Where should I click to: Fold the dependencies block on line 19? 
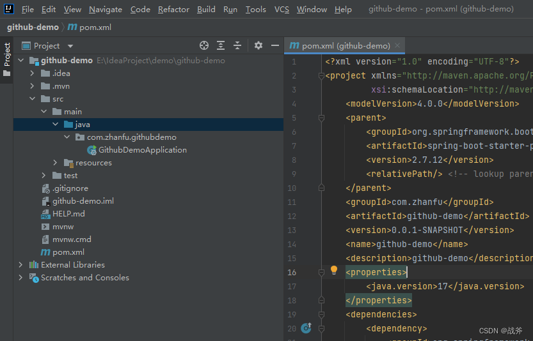(x=321, y=315)
